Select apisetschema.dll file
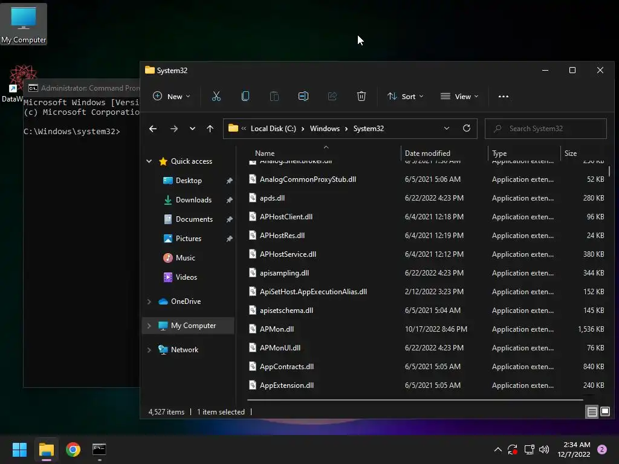 286,311
